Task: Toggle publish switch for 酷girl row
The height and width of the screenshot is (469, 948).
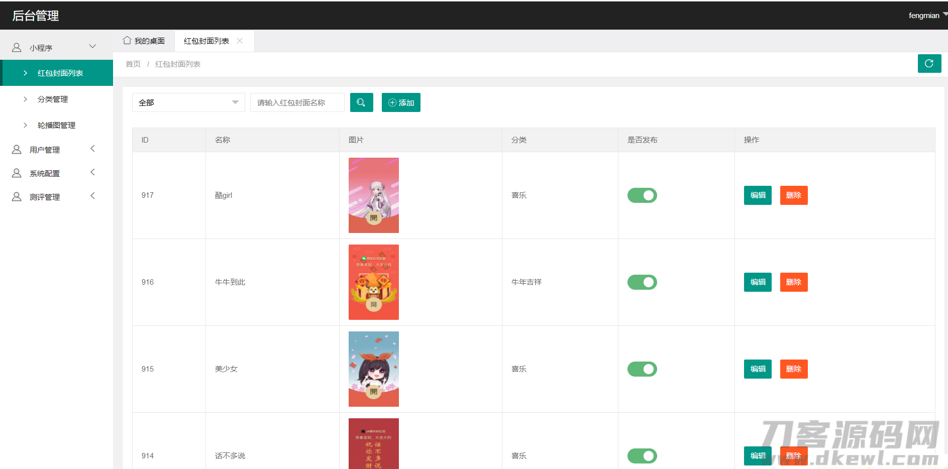Action: [642, 195]
